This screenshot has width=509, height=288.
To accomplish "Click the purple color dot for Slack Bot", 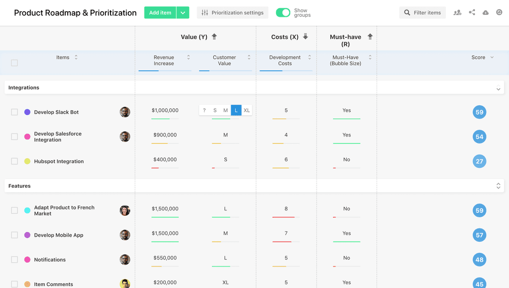I will pyautogui.click(x=27, y=112).
